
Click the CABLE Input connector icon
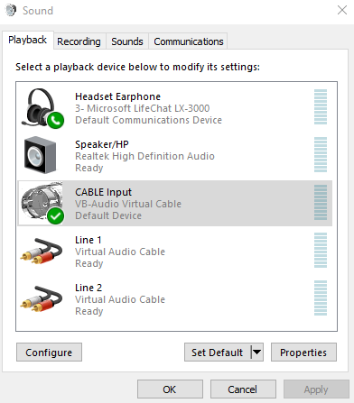click(x=42, y=203)
